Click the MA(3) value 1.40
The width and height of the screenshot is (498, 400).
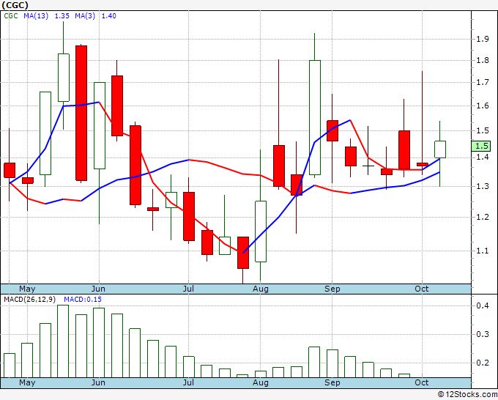click(108, 15)
